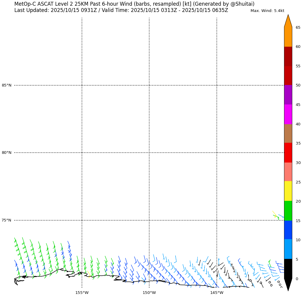Select the yellow 20-25 kt color band
The height and width of the screenshot is (296, 302).
pos(288,191)
